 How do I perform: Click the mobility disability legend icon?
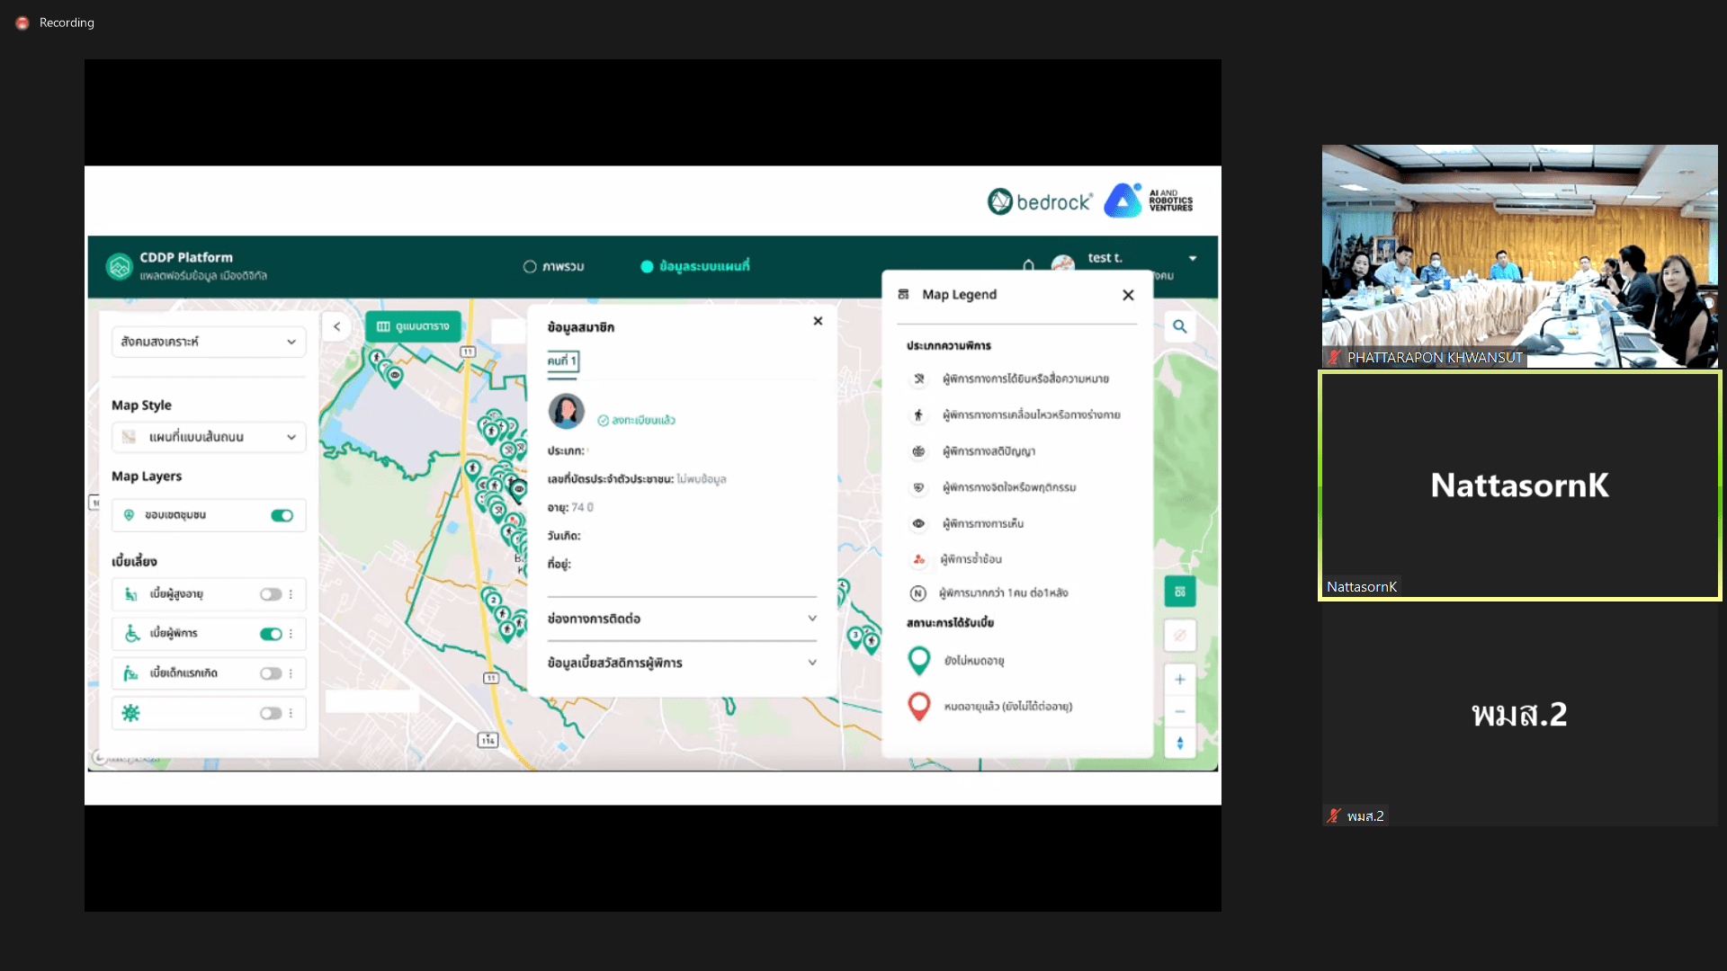[918, 414]
